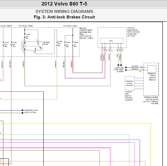Click "CENTRAL ELECTRONIC MODULE (CEM)" label
The height and width of the screenshot is (166, 167).
point(133,32)
